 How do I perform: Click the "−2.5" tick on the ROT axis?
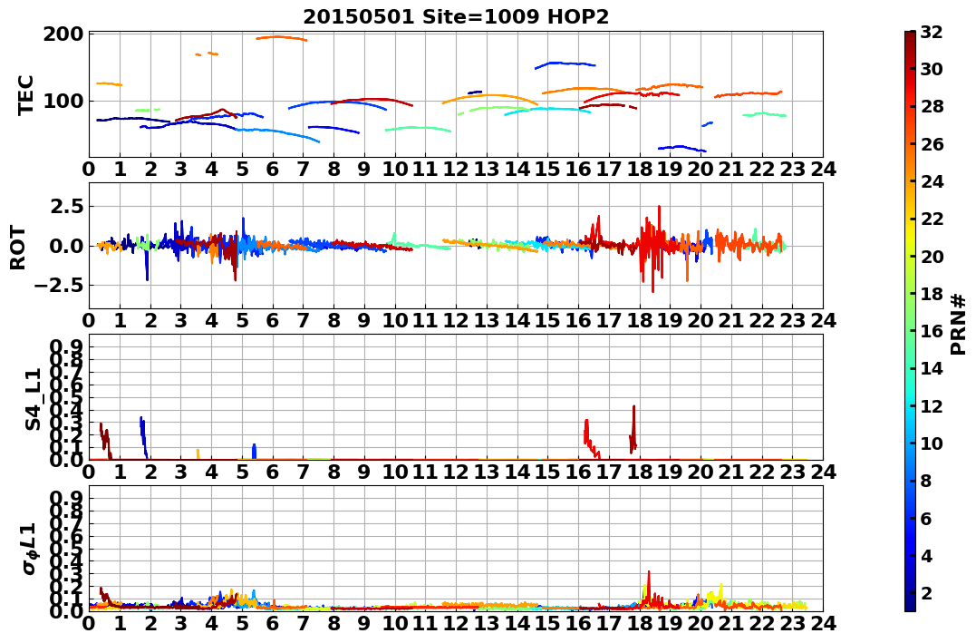pos(58,286)
